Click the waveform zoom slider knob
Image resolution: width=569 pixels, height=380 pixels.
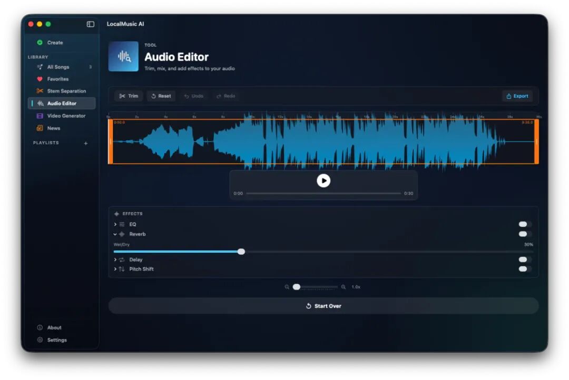[297, 287]
